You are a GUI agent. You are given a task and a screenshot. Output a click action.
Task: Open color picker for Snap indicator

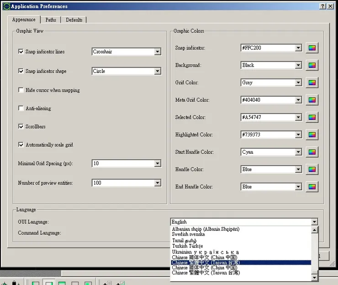tap(312, 48)
